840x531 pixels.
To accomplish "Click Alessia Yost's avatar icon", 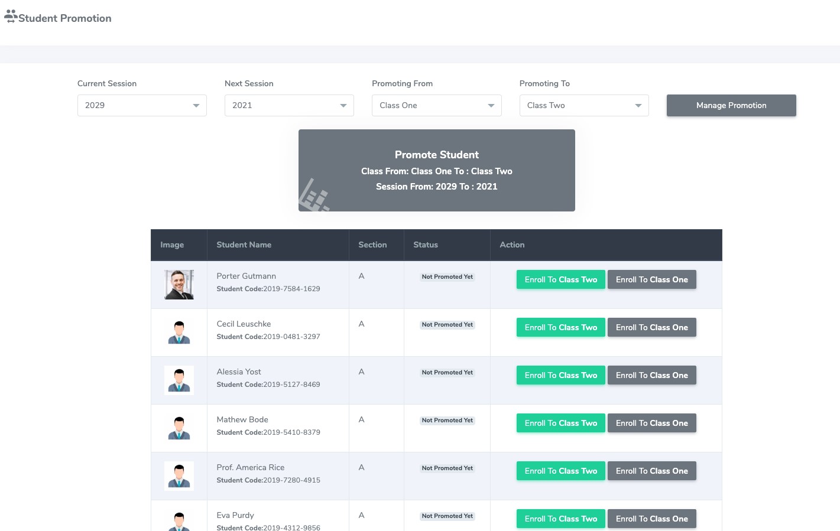I will click(179, 380).
